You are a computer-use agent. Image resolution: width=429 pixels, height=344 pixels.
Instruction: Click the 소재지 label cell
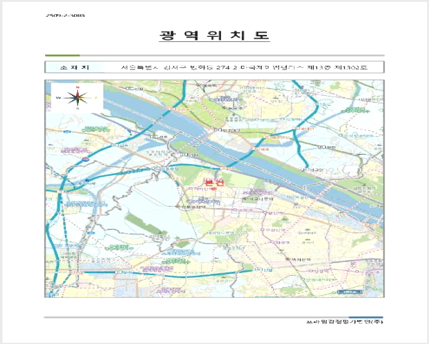[x=75, y=67]
